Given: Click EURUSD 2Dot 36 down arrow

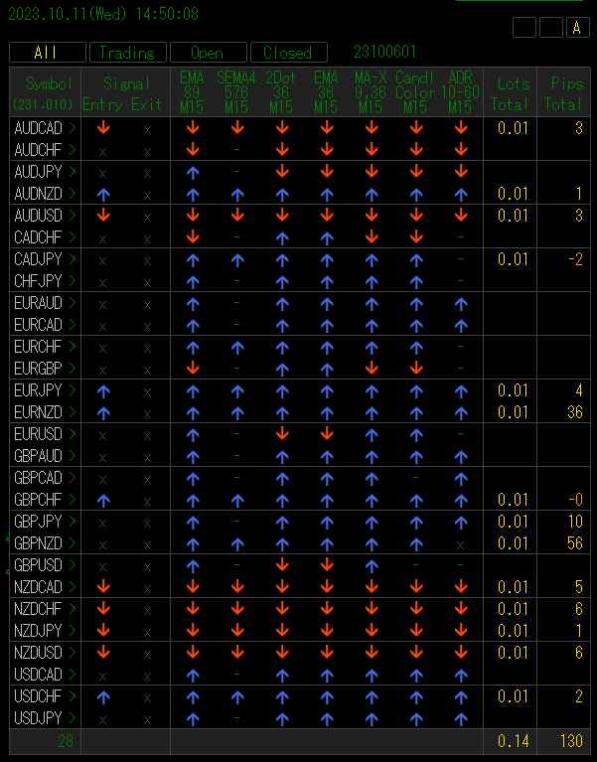Looking at the screenshot, I should pos(282,434).
